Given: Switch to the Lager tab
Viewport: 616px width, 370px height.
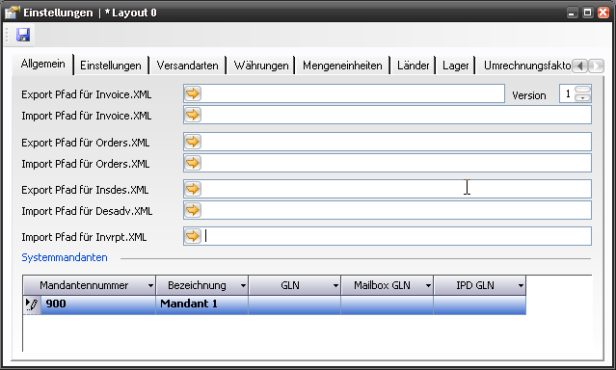Looking at the screenshot, I should tap(455, 66).
